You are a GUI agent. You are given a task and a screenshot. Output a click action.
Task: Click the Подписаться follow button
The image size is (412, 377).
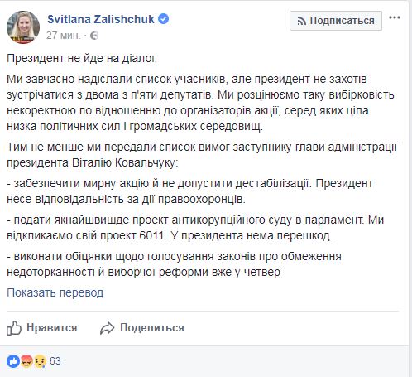[x=336, y=21]
